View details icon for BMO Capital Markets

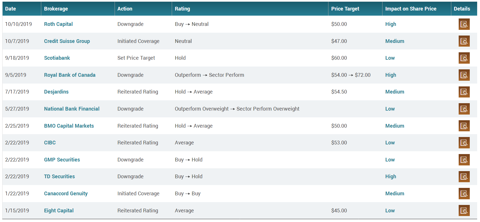click(464, 126)
